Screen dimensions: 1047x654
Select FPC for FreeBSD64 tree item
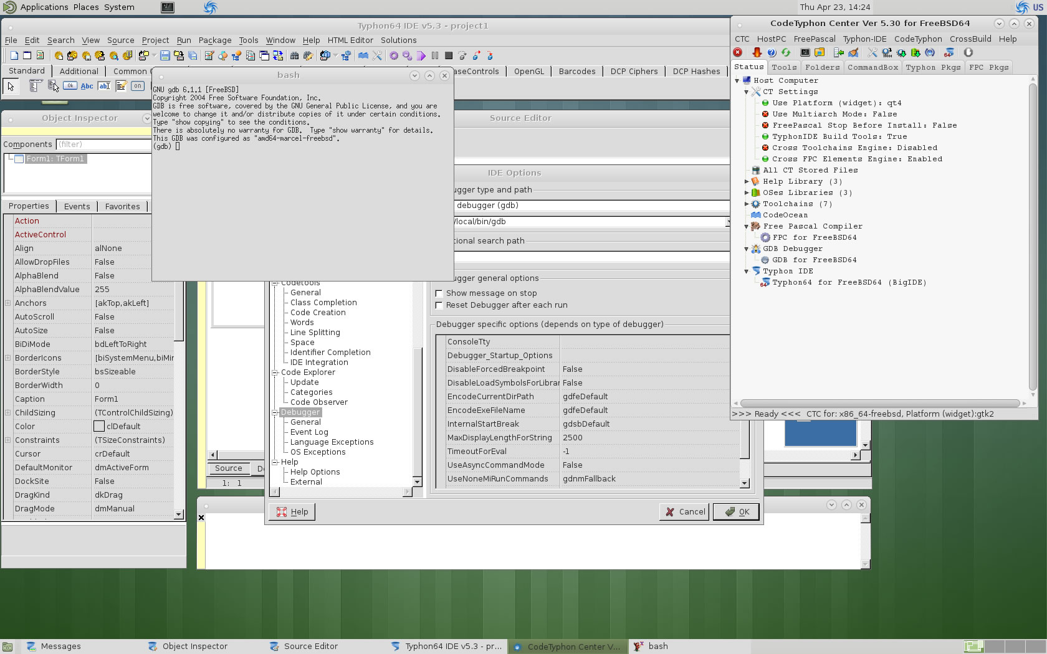click(x=815, y=237)
